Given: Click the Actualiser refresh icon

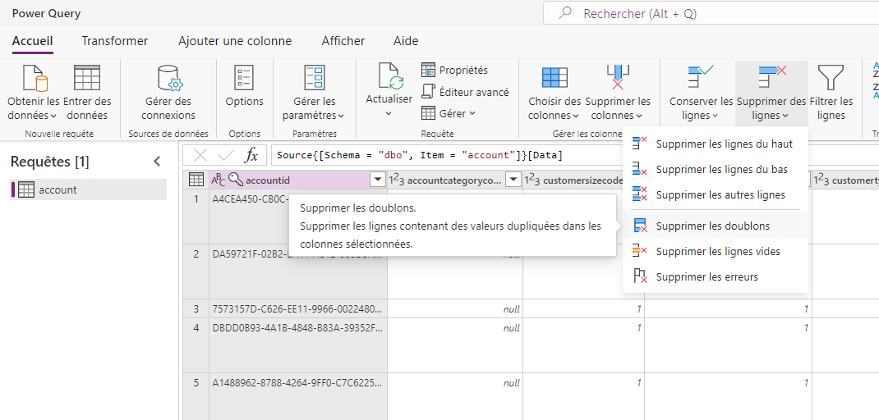Looking at the screenshot, I should (391, 77).
